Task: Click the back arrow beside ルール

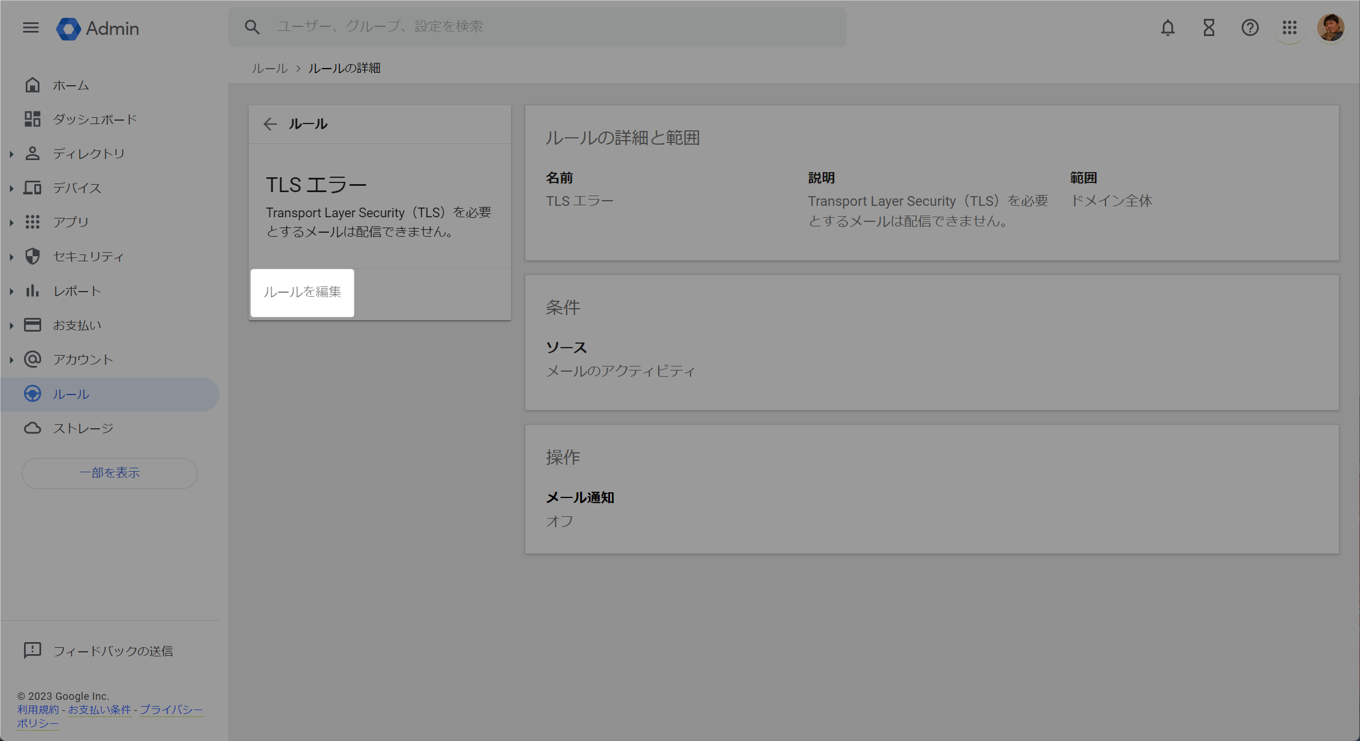Action: click(270, 124)
